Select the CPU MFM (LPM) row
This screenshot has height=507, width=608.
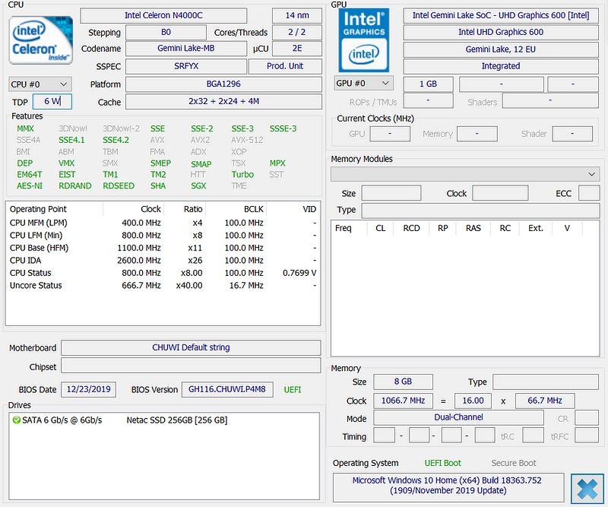tap(163, 223)
